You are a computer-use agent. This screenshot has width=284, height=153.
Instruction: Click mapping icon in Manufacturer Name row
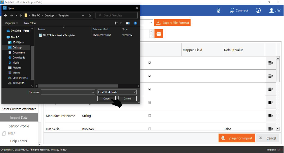click(271, 116)
